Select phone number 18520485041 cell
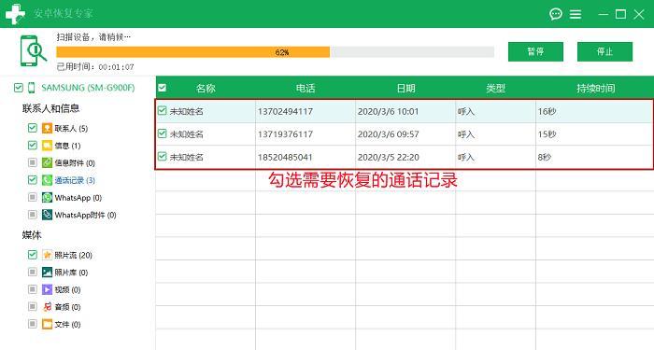The height and width of the screenshot is (350, 654). pos(285,158)
